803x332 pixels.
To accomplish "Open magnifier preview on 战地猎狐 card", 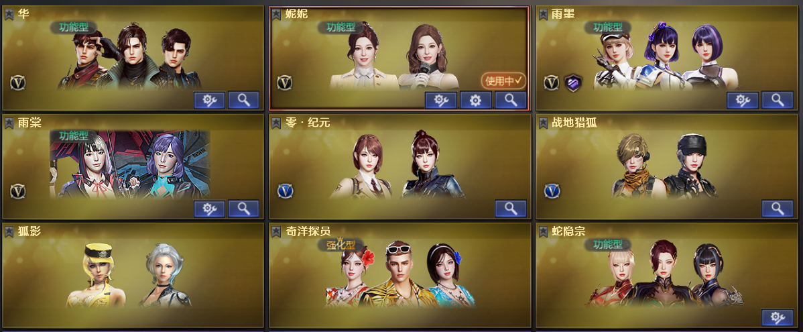I will click(778, 209).
